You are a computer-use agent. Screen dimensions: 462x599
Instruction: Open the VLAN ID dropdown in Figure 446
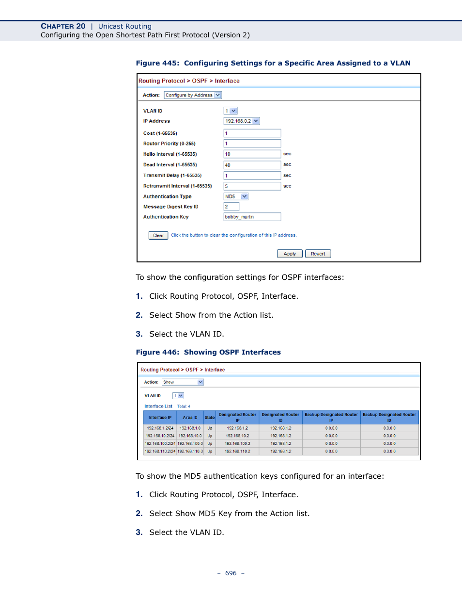click(178, 396)
